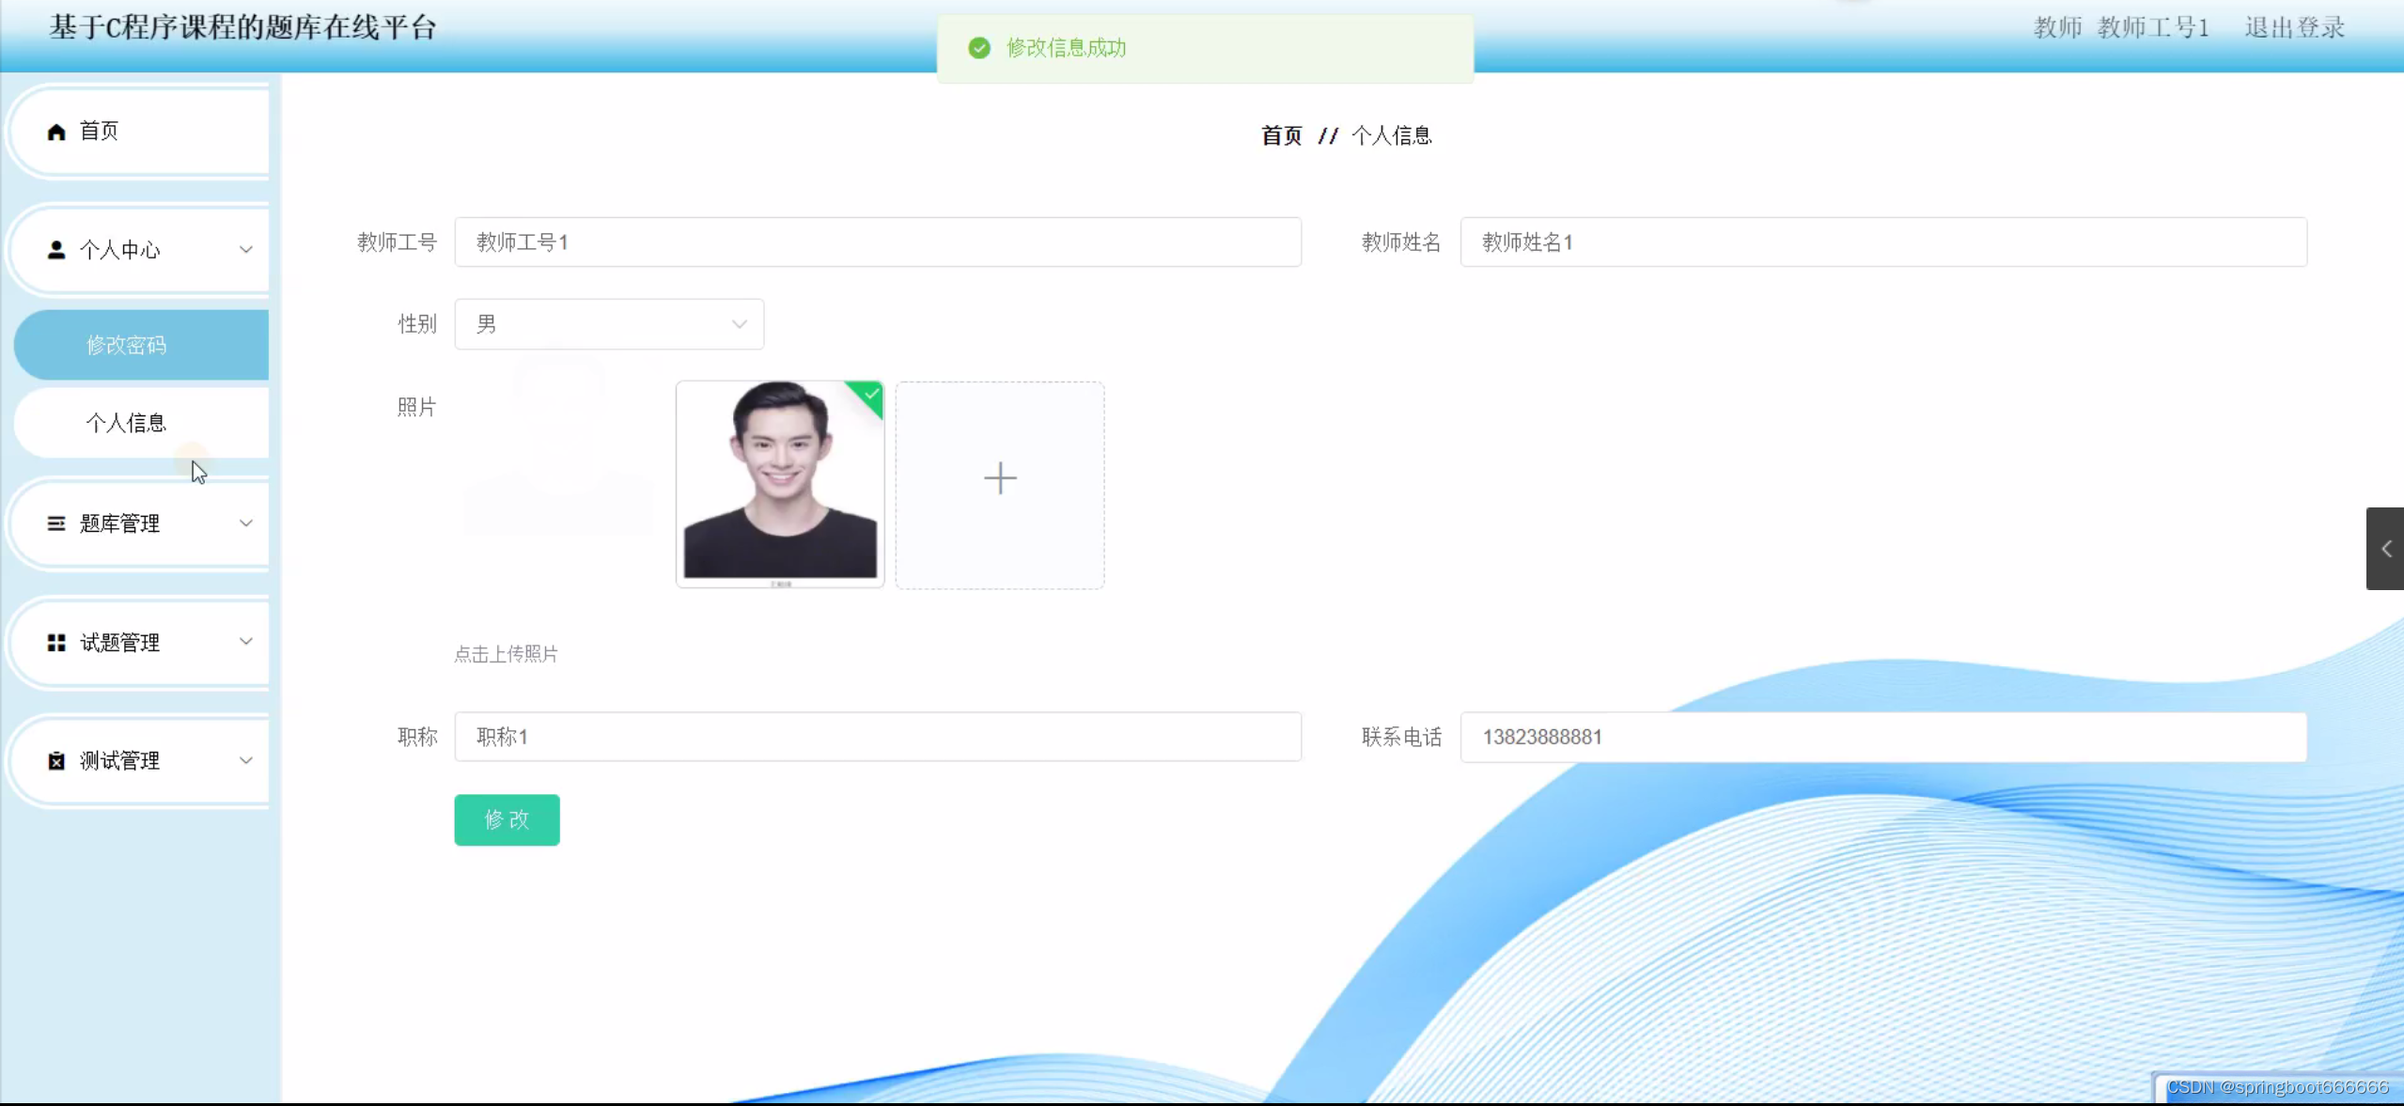Click the 首页 breadcrumb link
Image resolution: width=2404 pixels, height=1106 pixels.
(1281, 136)
